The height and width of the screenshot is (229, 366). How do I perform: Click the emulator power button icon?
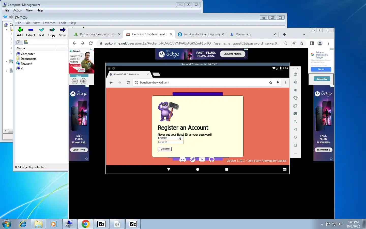click(x=295, y=74)
